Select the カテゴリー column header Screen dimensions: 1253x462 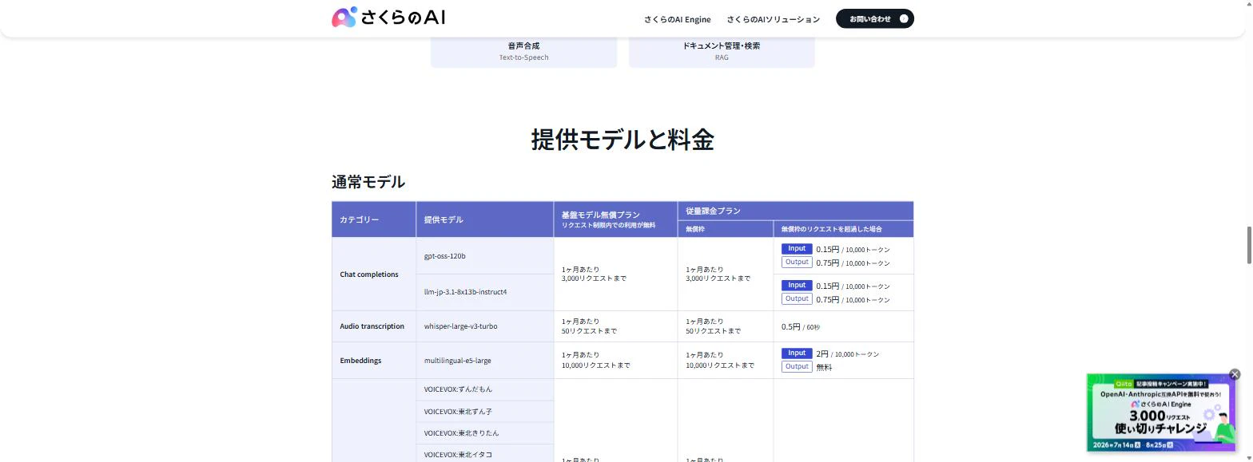click(x=374, y=219)
